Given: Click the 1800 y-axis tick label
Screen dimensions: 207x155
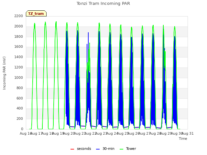Looking at the screenshot, I should click(19, 36).
